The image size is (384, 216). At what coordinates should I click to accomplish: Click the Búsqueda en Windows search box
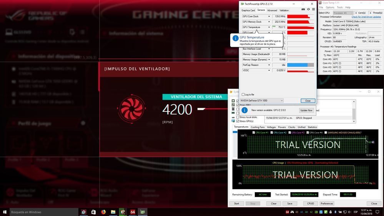(44, 212)
